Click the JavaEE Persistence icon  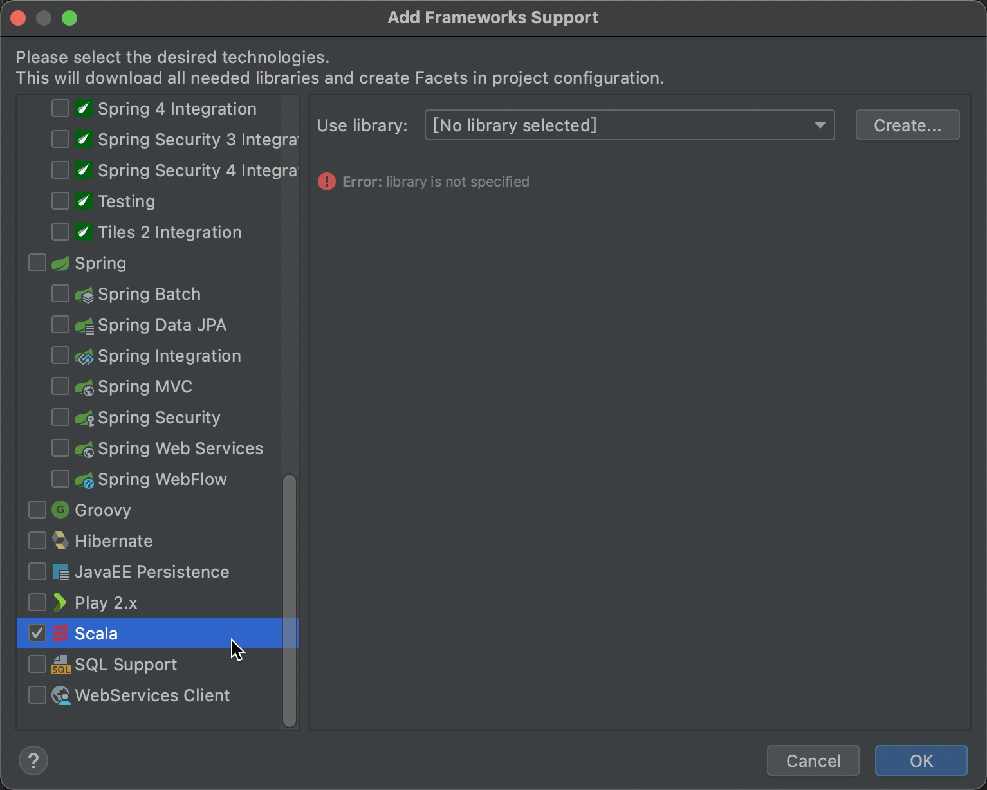pos(60,572)
